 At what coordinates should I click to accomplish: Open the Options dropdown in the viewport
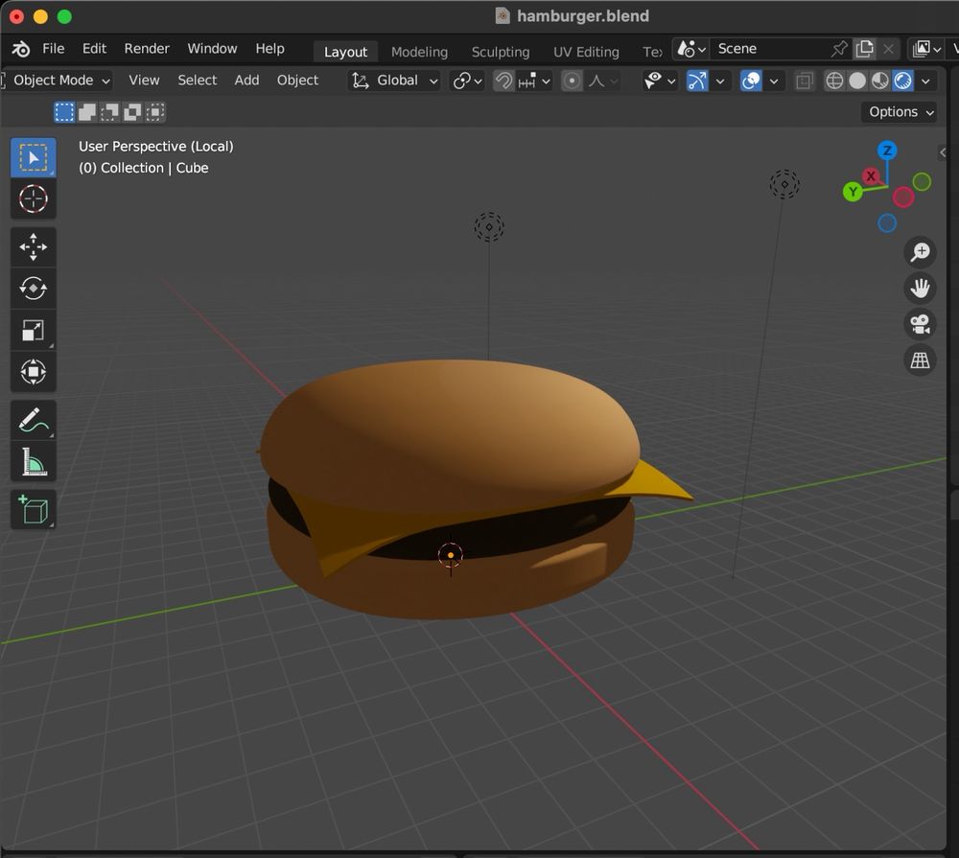pyautogui.click(x=899, y=112)
